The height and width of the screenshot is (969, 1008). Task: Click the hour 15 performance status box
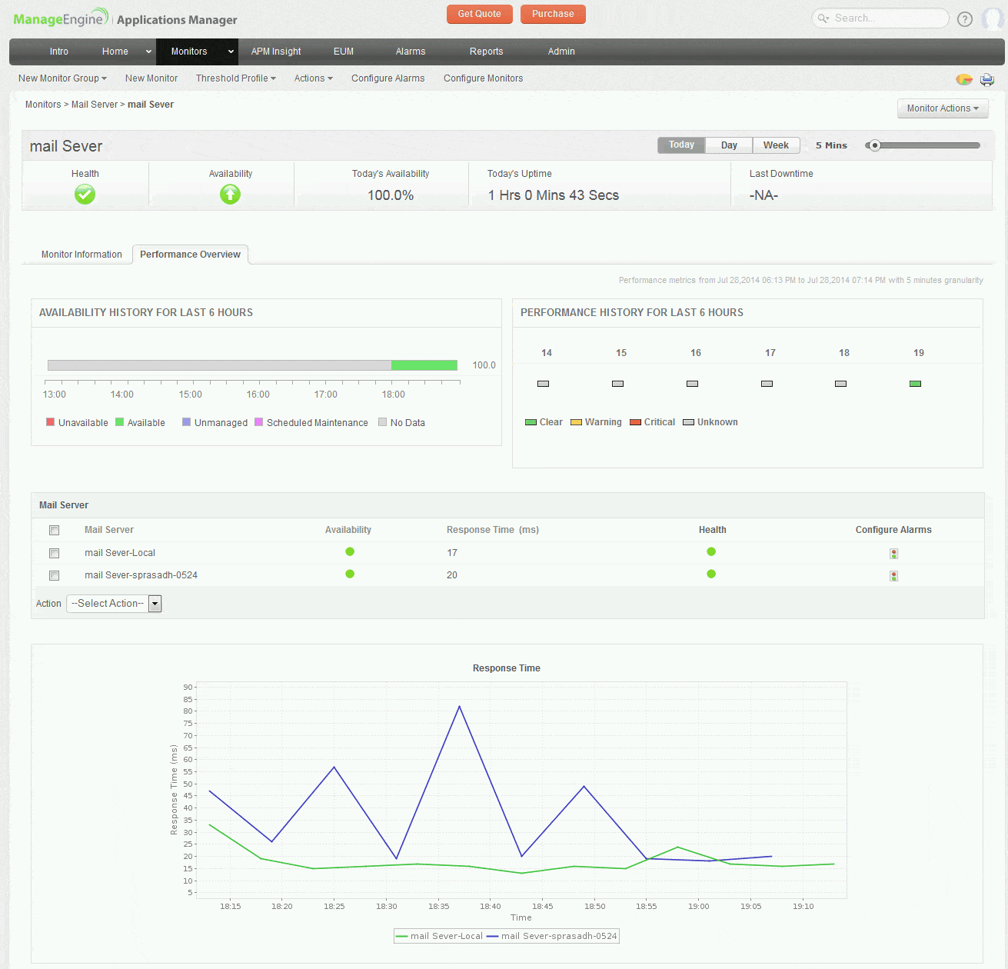[x=617, y=383]
